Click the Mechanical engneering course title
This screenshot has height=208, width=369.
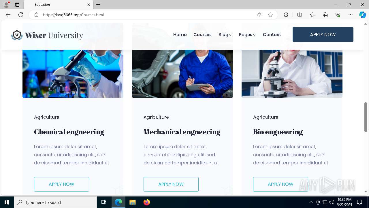182,132
